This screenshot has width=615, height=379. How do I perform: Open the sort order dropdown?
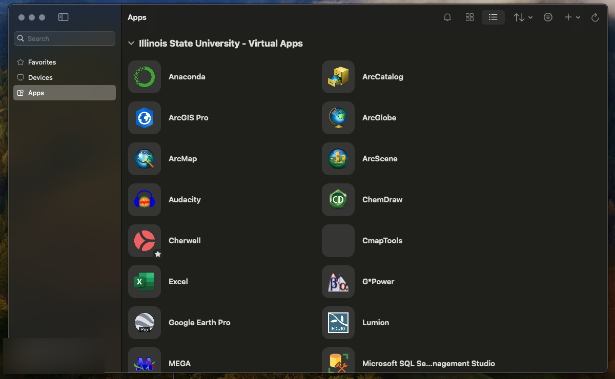(x=523, y=17)
